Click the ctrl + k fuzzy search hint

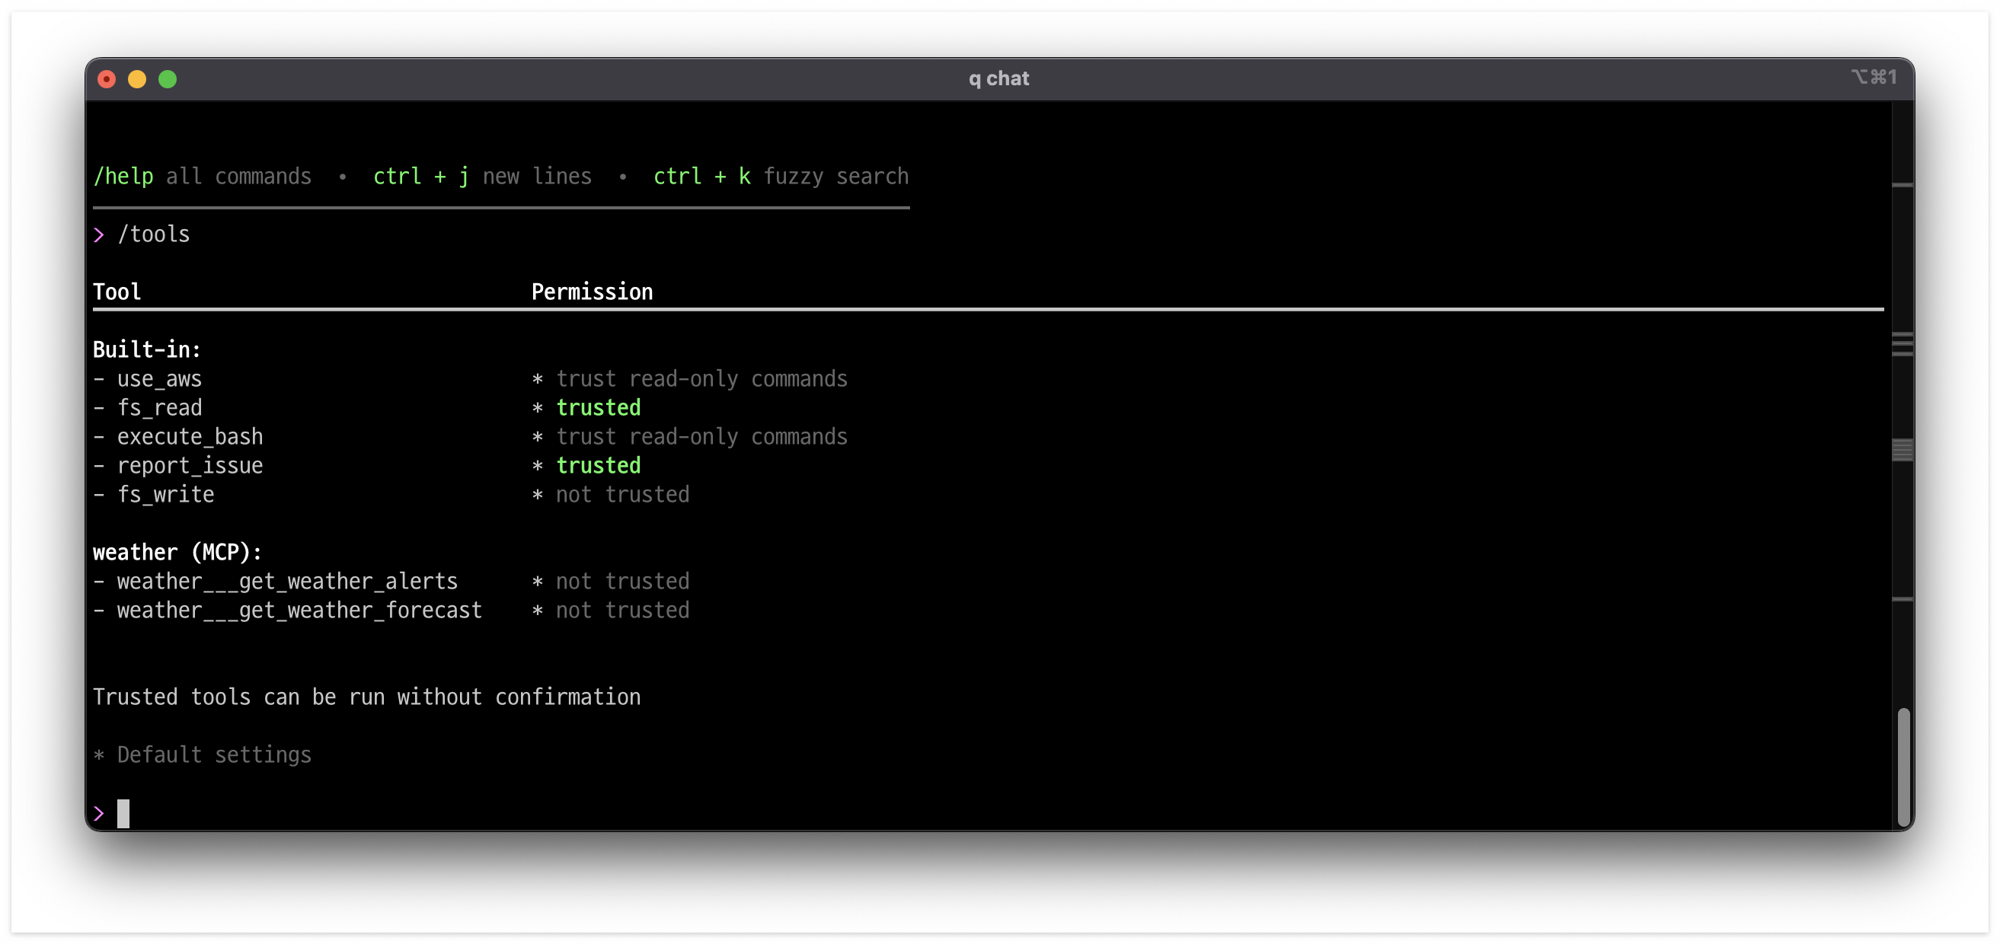(781, 176)
